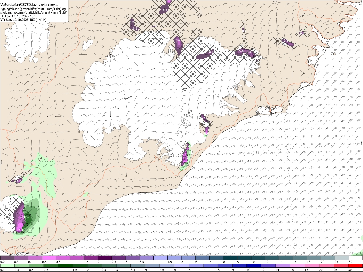Select the navy blue swatch between 10 and 12 in the lower bar

tap(254, 266)
